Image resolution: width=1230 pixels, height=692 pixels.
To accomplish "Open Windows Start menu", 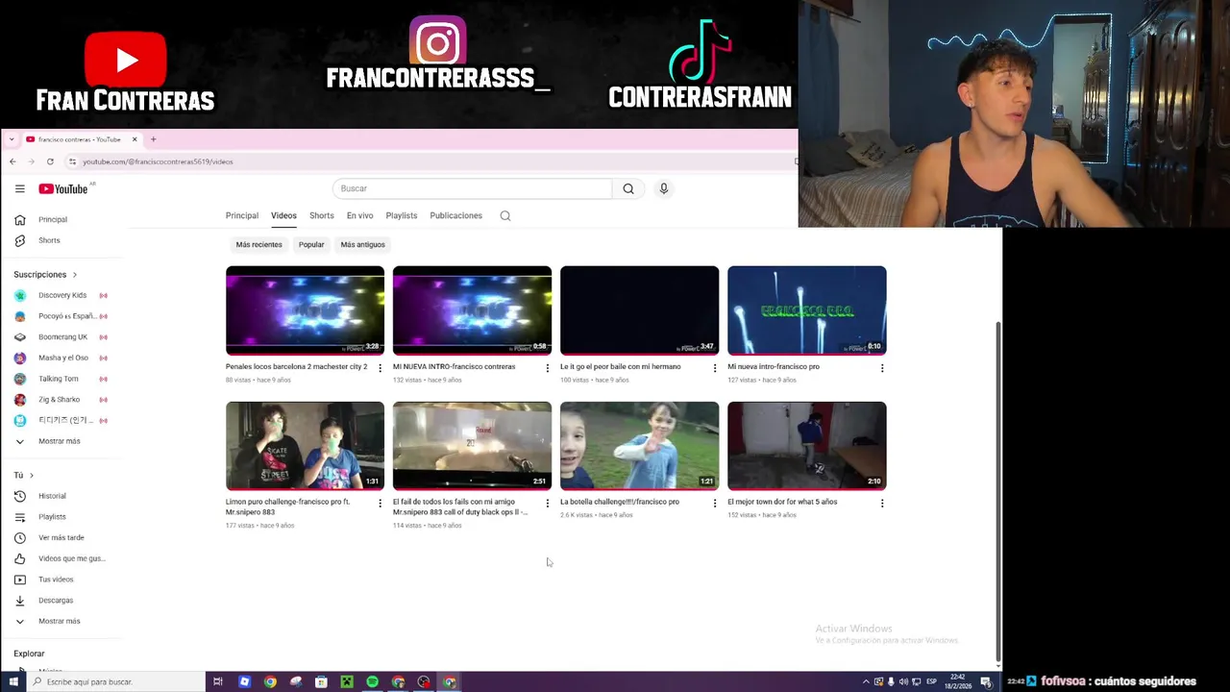I will pyautogui.click(x=12, y=681).
